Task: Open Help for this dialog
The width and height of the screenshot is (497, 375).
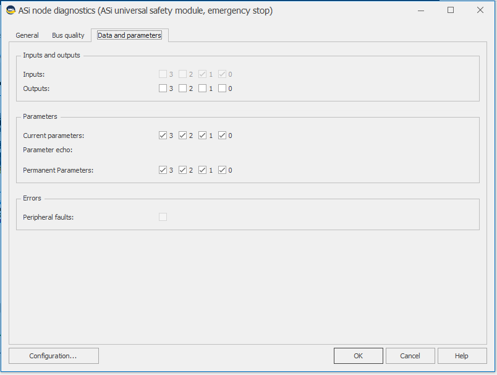Action: coord(461,356)
